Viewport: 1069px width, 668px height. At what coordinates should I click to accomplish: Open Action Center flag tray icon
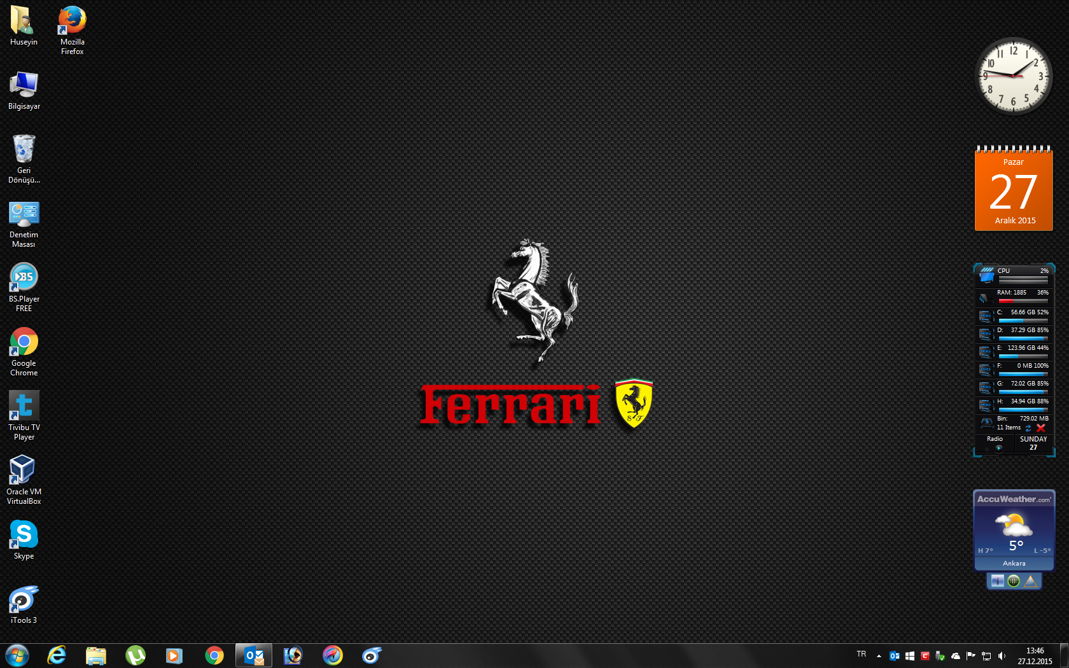(971, 656)
